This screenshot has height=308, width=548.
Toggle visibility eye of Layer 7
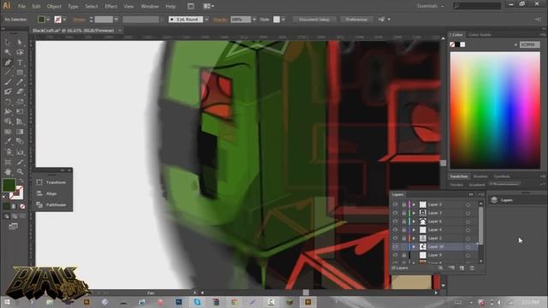(395, 213)
